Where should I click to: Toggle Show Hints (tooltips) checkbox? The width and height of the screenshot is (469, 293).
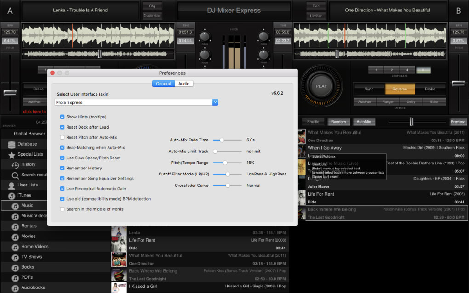[62, 117]
